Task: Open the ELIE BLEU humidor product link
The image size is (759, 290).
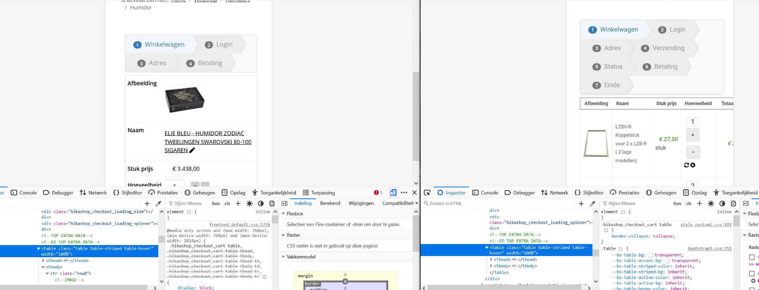Action: click(208, 142)
